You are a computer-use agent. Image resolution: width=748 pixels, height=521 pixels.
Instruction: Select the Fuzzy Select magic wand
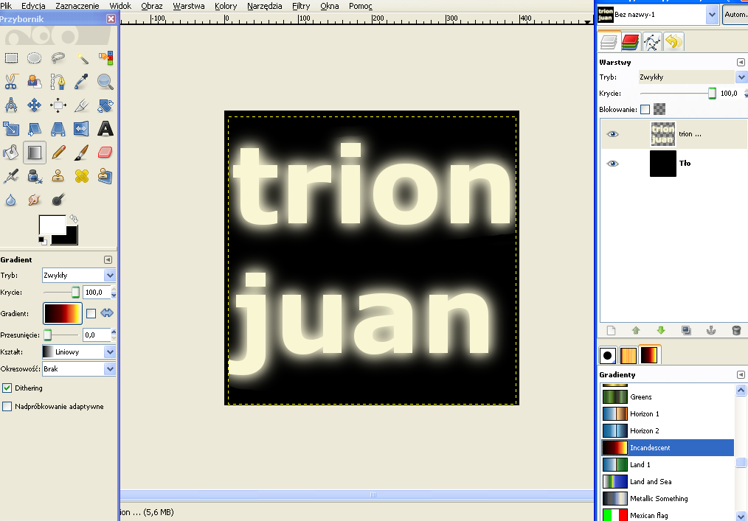82,57
